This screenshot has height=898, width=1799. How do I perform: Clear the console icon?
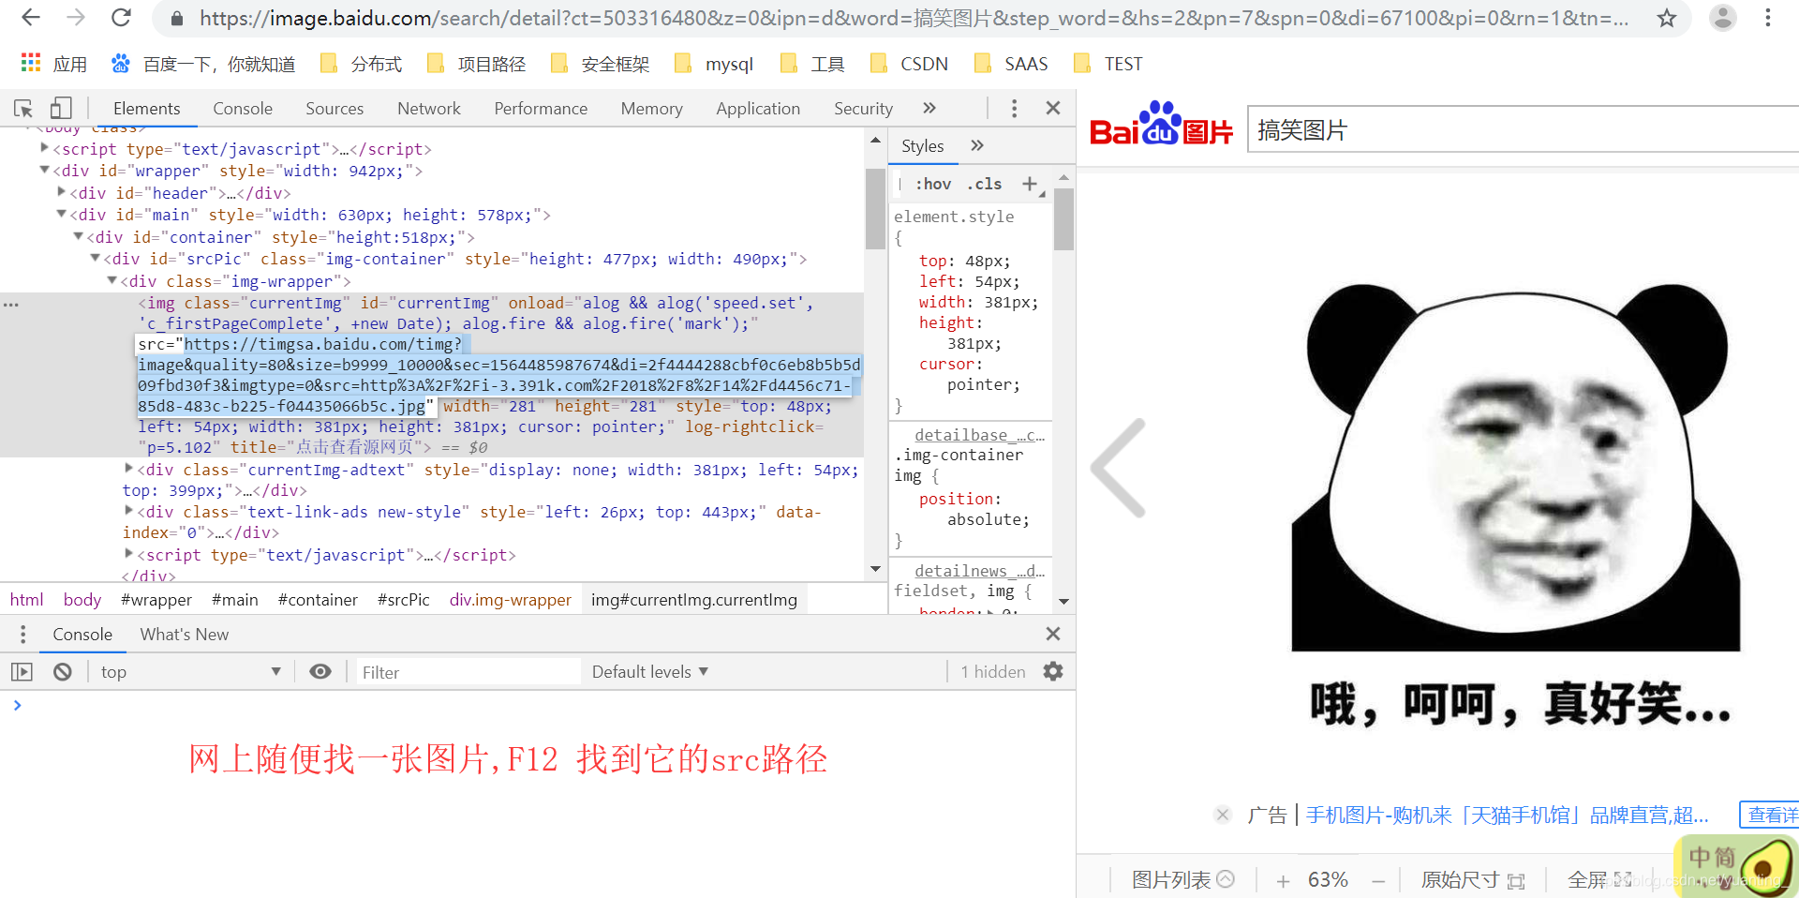coord(63,672)
